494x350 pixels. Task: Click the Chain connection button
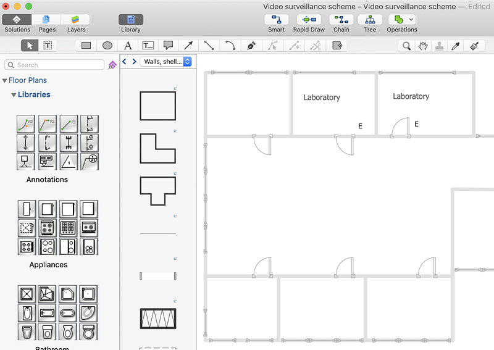click(x=341, y=20)
